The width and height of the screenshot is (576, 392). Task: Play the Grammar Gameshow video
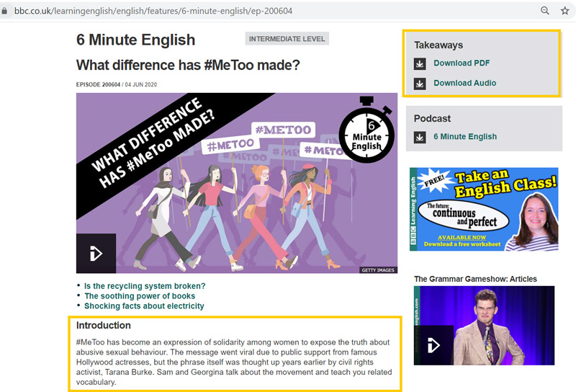(433, 345)
